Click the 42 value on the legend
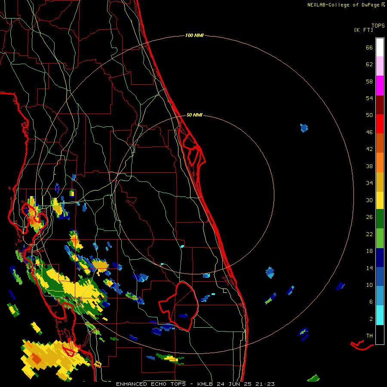Screen dimensions: 387x387 coord(369,149)
